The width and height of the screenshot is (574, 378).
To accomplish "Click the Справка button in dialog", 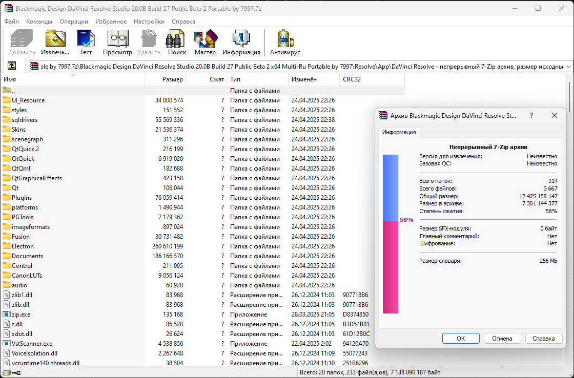I will coord(544,339).
